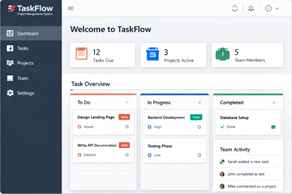Click the Settings gear icon in sidebar

[x=10, y=93]
